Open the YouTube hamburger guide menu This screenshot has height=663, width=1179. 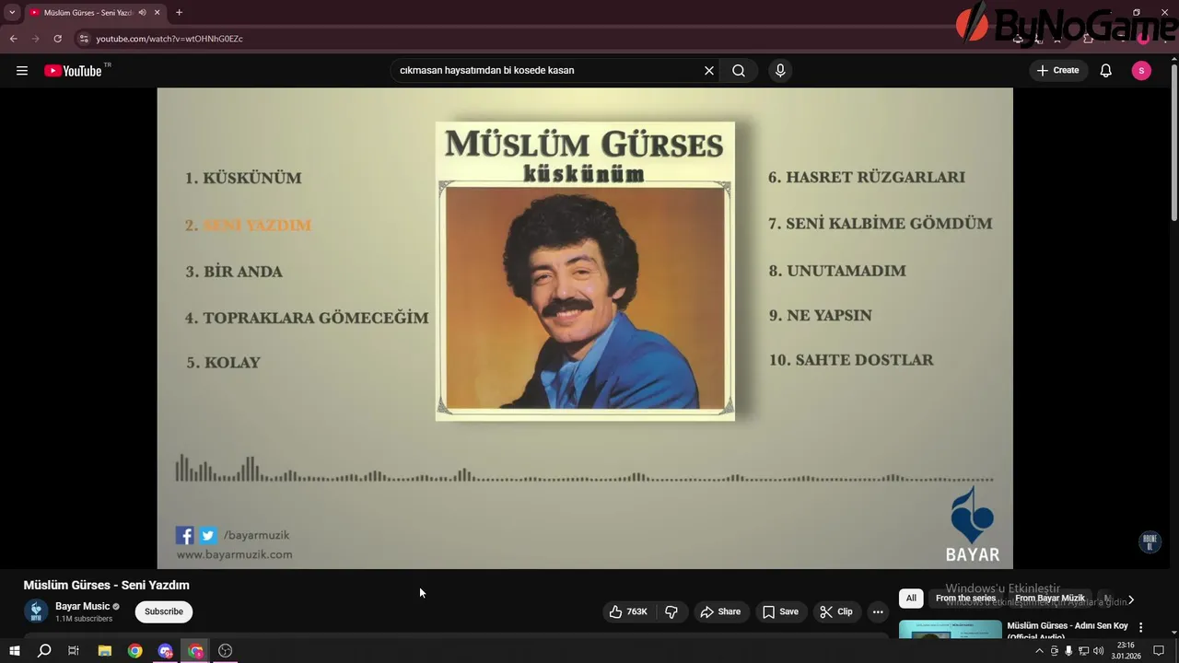(x=22, y=71)
